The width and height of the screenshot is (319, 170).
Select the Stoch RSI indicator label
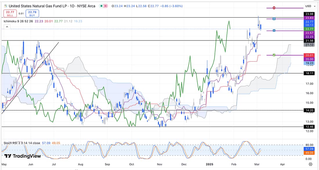tap(21, 143)
